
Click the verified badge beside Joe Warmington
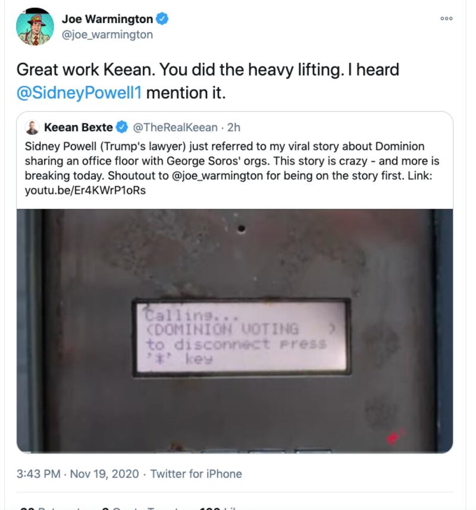(162, 19)
